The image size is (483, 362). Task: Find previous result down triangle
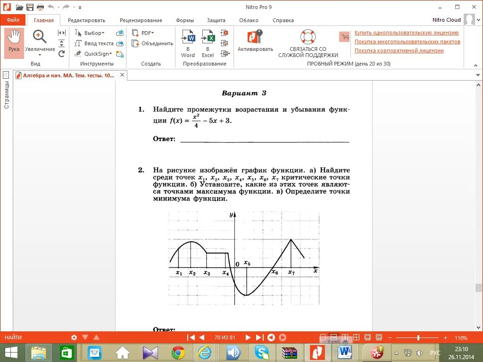[85, 337]
